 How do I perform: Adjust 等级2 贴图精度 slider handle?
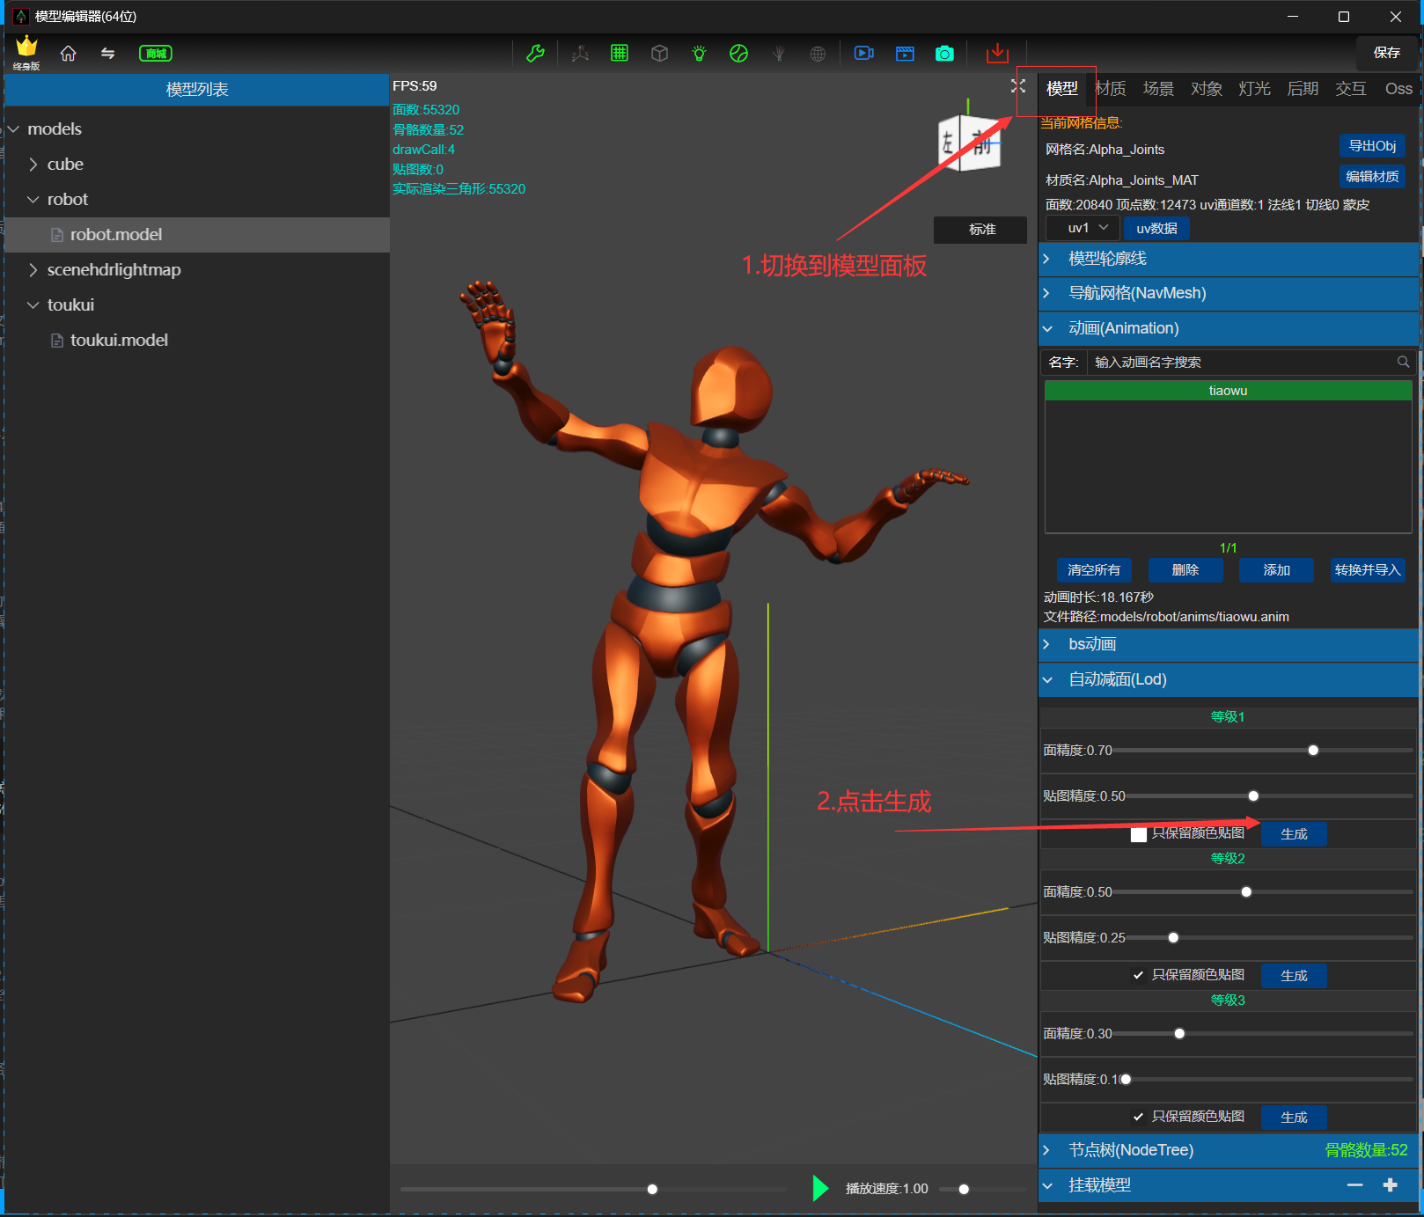tap(1173, 938)
